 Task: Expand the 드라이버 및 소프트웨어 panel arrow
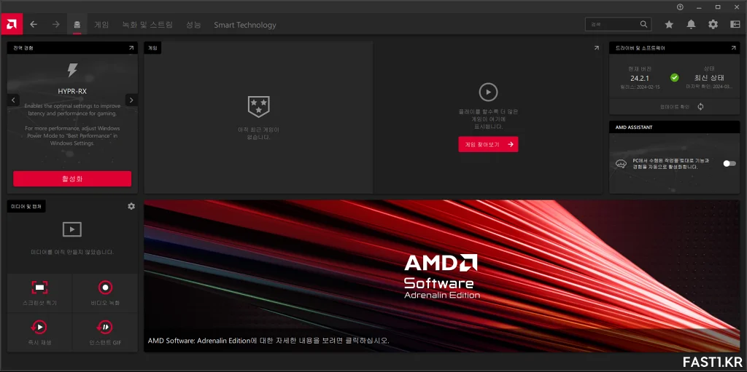click(734, 48)
